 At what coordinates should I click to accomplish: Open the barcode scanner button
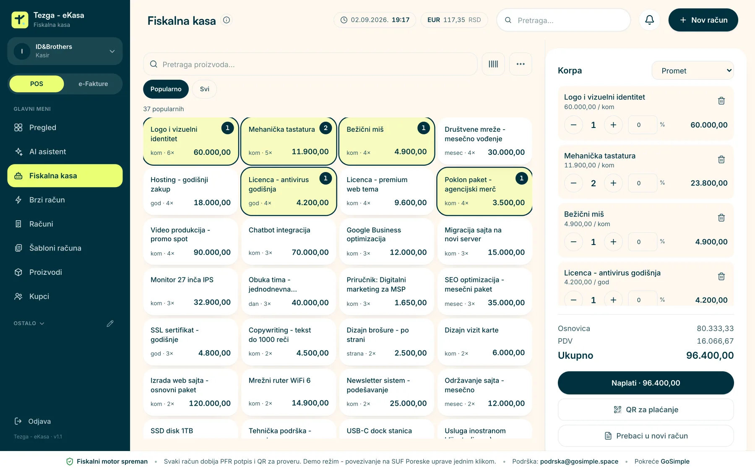(x=493, y=64)
